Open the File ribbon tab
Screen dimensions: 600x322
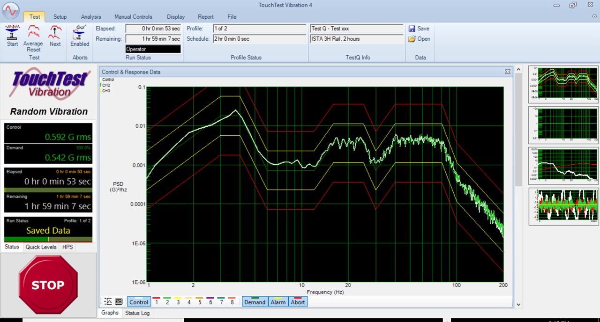point(232,17)
